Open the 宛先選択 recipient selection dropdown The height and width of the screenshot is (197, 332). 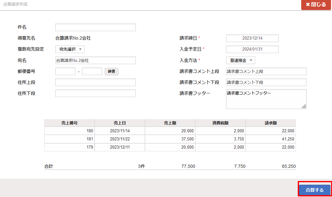click(70, 49)
